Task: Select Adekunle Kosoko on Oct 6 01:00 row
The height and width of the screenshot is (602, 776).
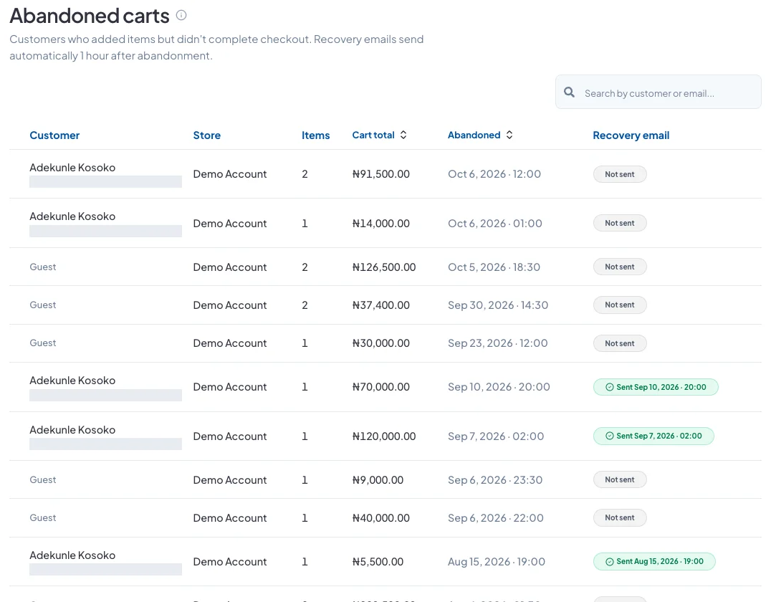Action: point(72,216)
